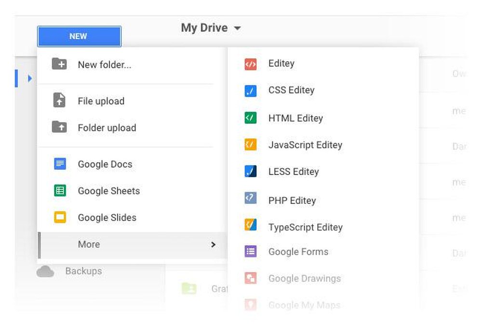482x326 pixels.
Task: Click the red Google Drawings icon
Action: tap(251, 278)
